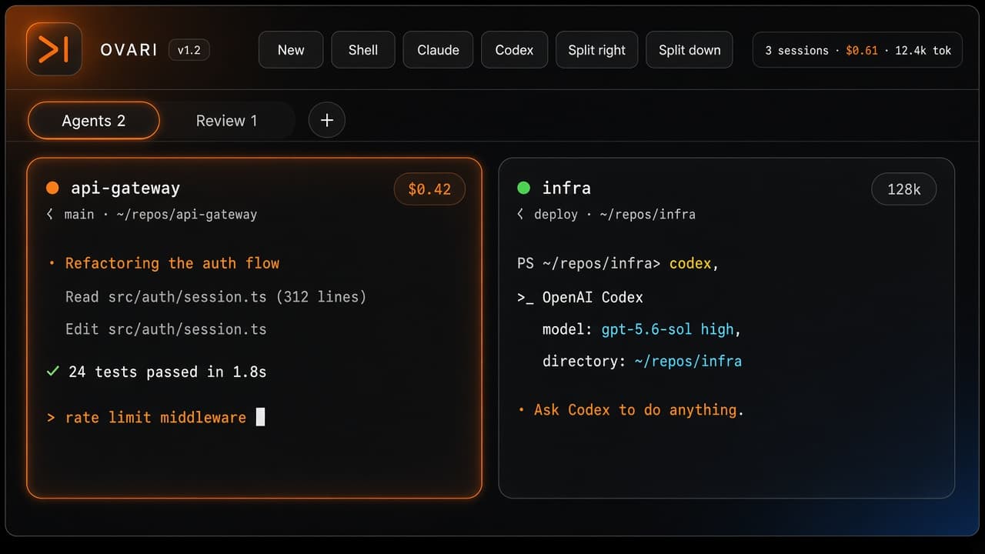
Task: Click the 128k context badge
Action: (904, 189)
